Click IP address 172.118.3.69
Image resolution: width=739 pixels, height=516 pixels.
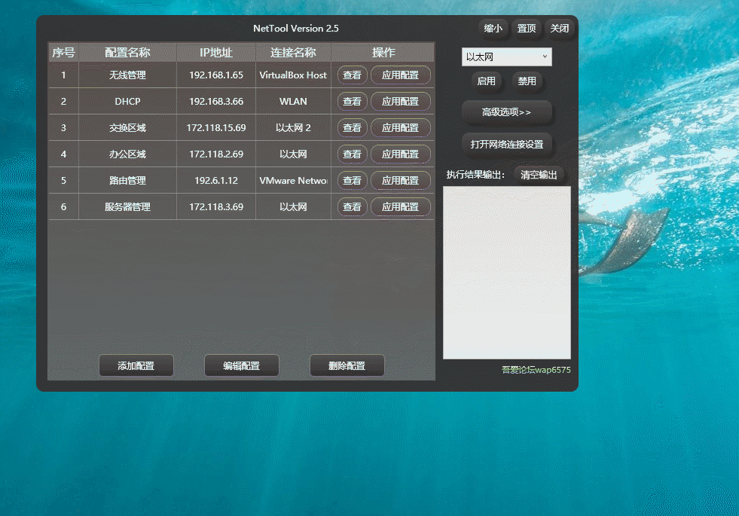pyautogui.click(x=216, y=207)
